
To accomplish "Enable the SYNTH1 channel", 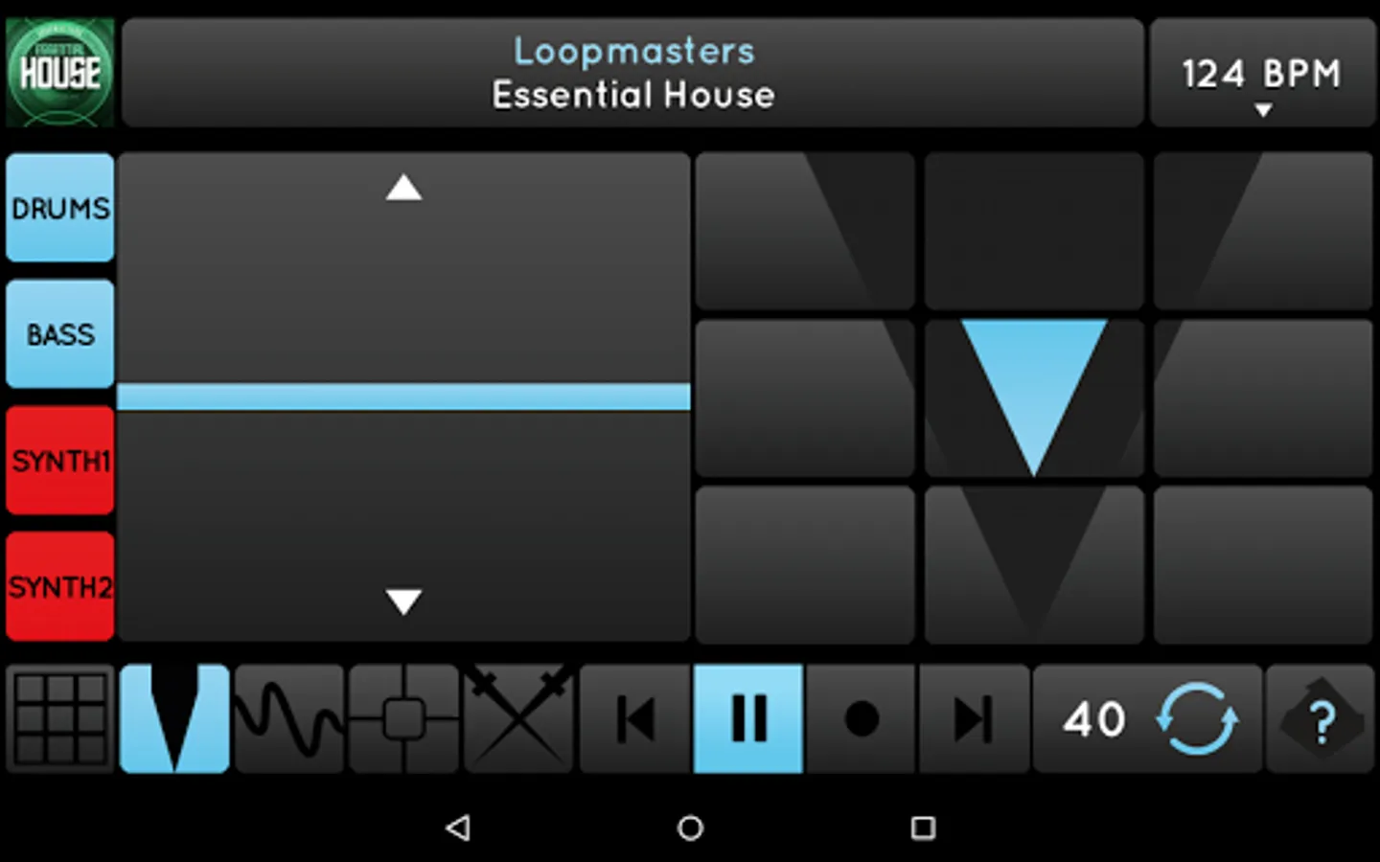I will (x=60, y=461).
